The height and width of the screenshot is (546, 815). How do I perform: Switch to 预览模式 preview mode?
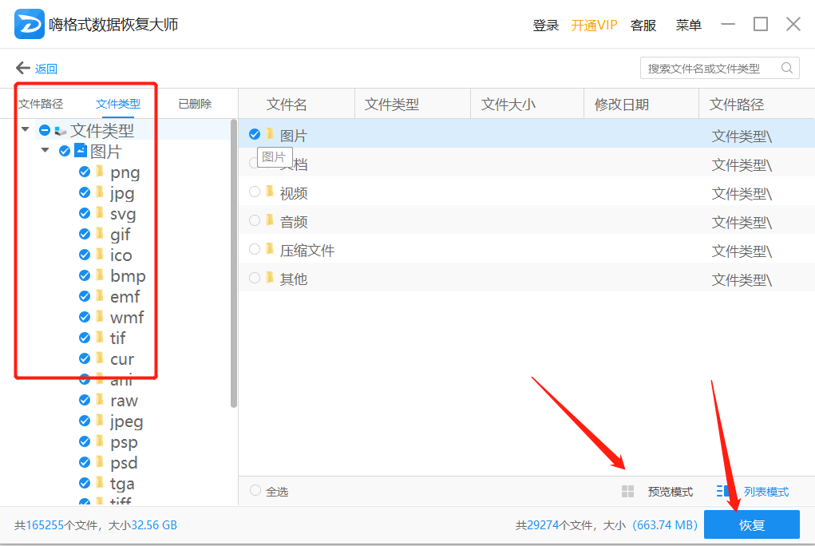coord(670,492)
